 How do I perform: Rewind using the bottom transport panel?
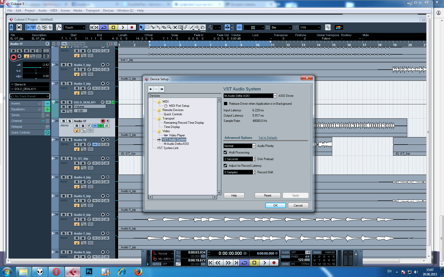pos(218,262)
